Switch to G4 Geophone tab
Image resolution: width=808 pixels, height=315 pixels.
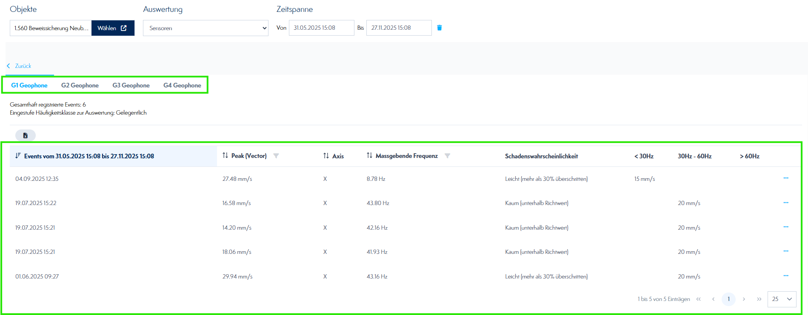tap(182, 85)
